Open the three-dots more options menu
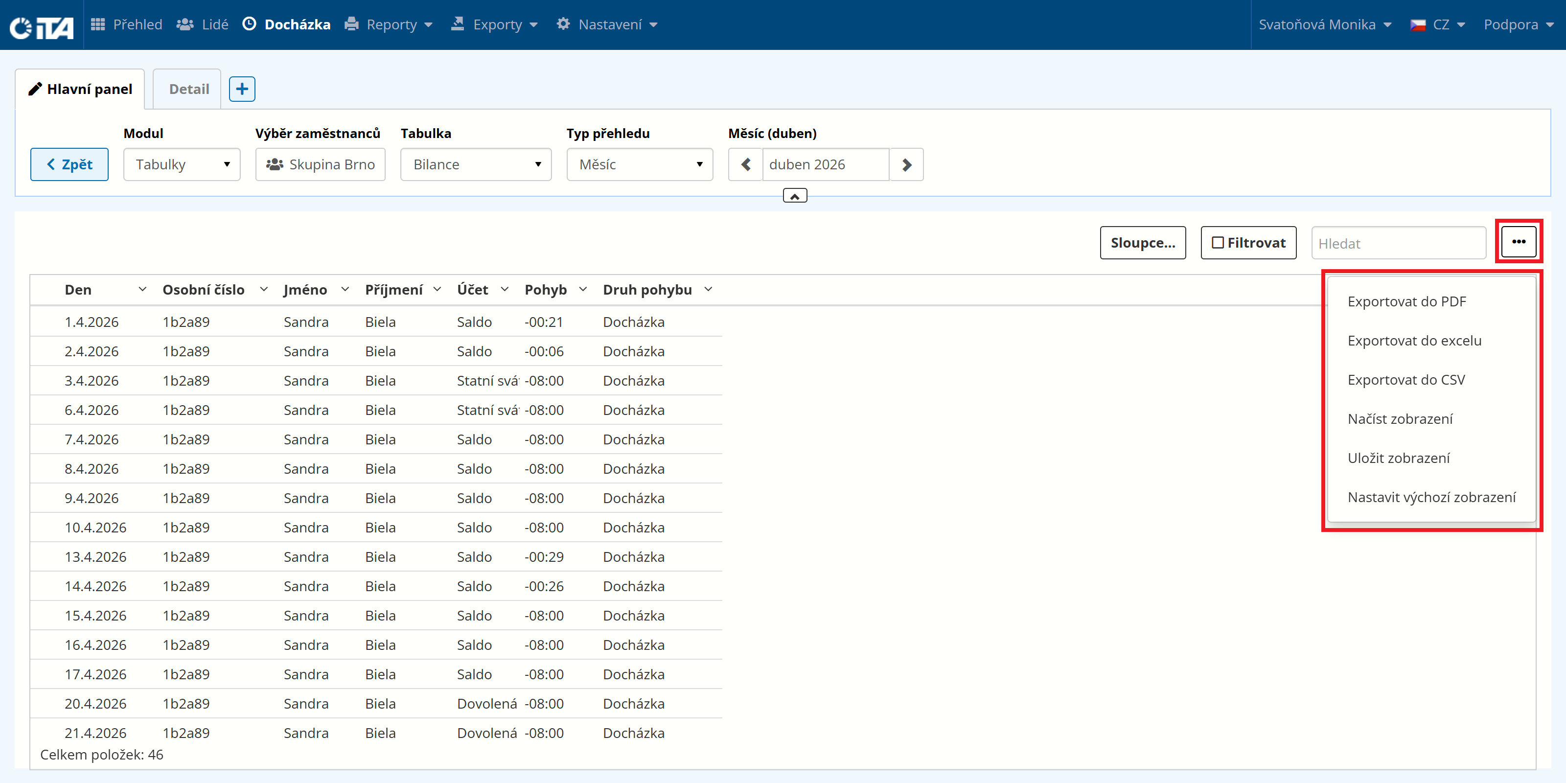This screenshot has width=1566, height=783. coord(1519,242)
